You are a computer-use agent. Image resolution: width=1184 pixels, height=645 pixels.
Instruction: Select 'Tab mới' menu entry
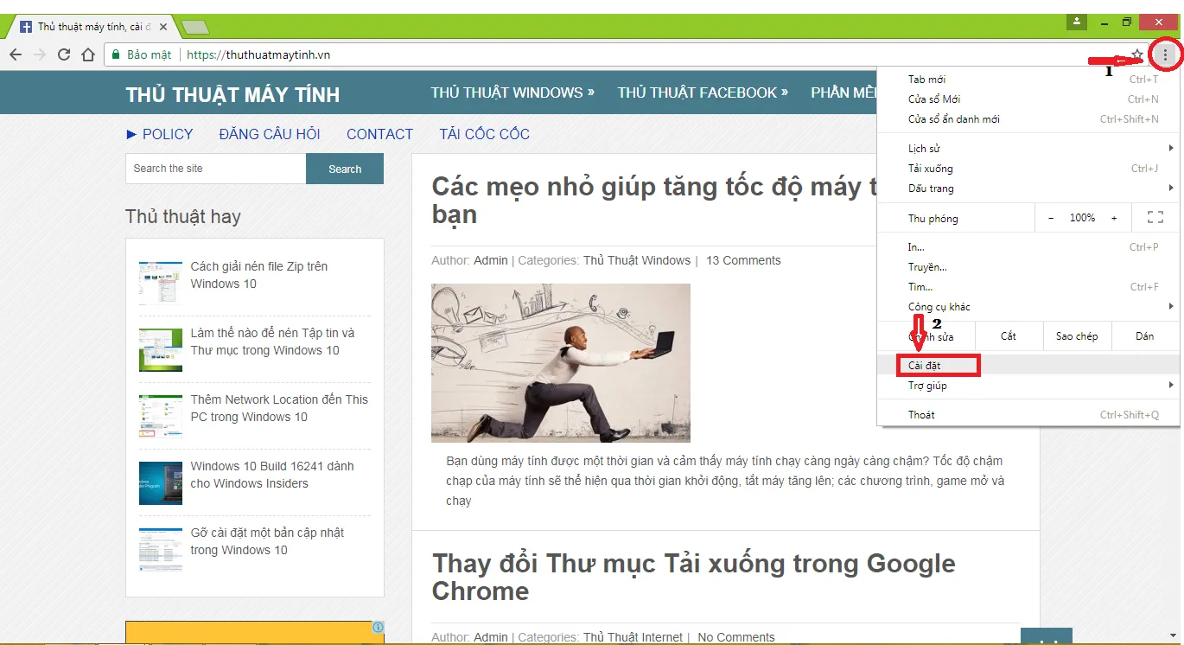(x=1028, y=80)
